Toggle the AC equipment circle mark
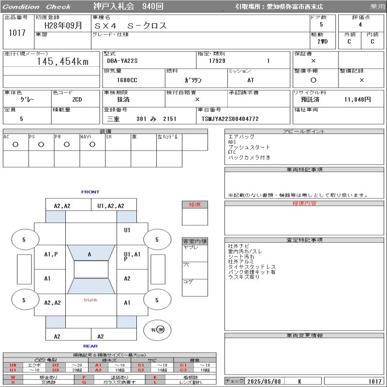Image resolution: width=387 pixels, height=387 pixels. click(15, 144)
